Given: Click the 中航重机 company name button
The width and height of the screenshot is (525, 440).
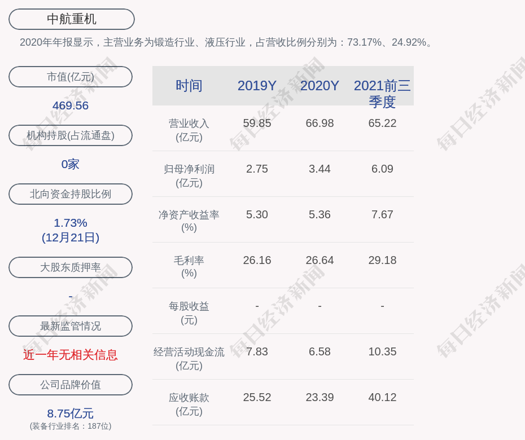Looking at the screenshot, I should coord(71,19).
